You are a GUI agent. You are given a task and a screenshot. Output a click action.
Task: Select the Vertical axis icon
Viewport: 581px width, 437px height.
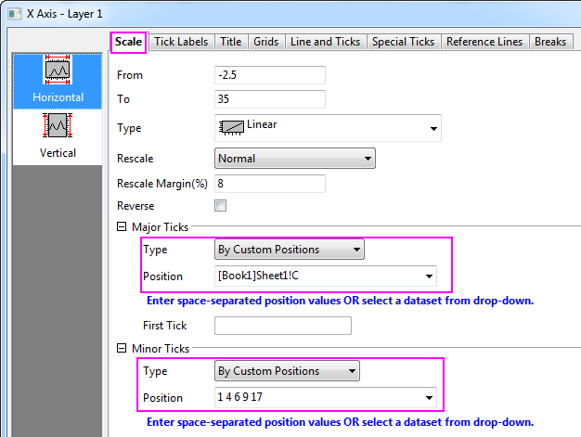[58, 126]
